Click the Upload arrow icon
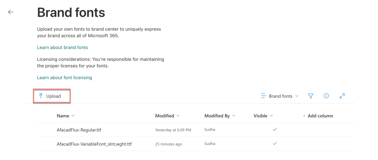This screenshot has width=378, height=160. pos(41,96)
